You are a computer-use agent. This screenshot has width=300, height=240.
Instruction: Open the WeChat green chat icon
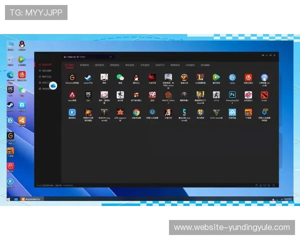pos(120,78)
